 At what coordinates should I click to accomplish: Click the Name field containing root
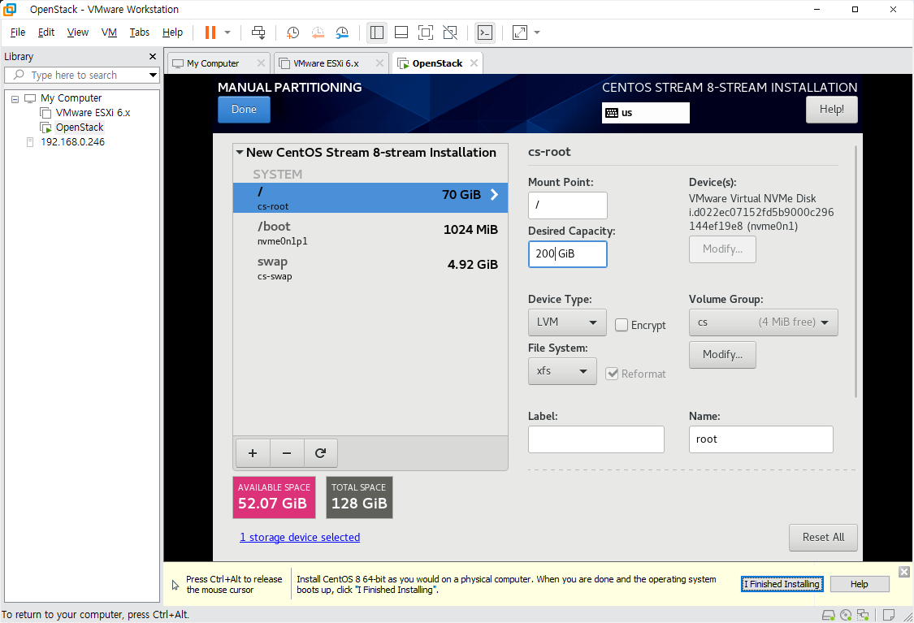coord(760,439)
